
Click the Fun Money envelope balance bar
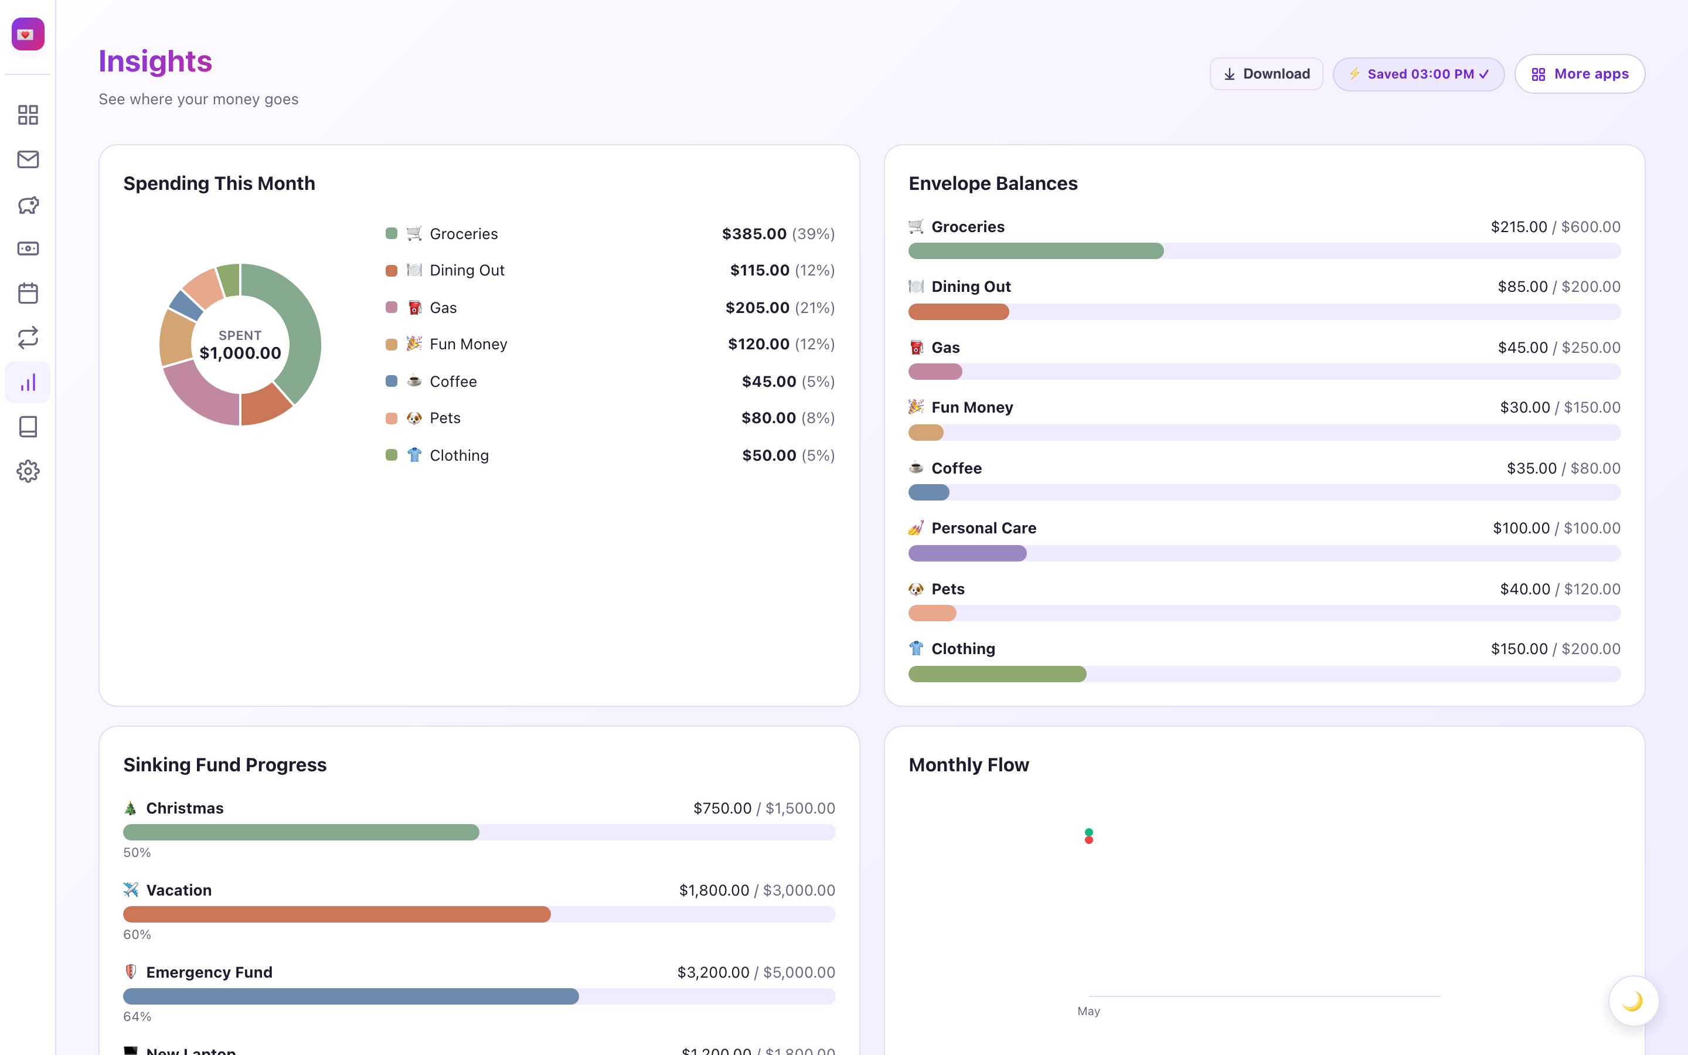1264,433
